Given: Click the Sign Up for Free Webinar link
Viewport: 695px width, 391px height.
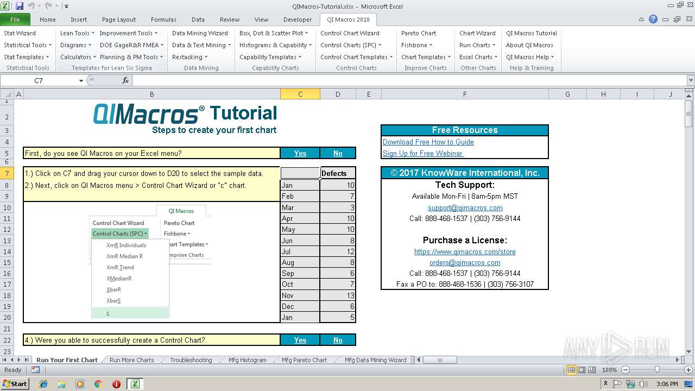Looking at the screenshot, I should point(423,153).
